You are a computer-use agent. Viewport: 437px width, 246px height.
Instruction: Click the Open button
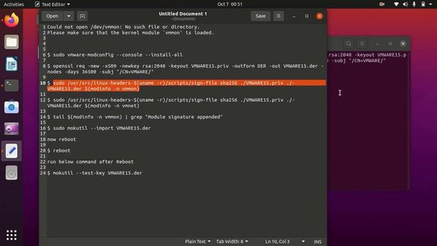click(x=52, y=16)
